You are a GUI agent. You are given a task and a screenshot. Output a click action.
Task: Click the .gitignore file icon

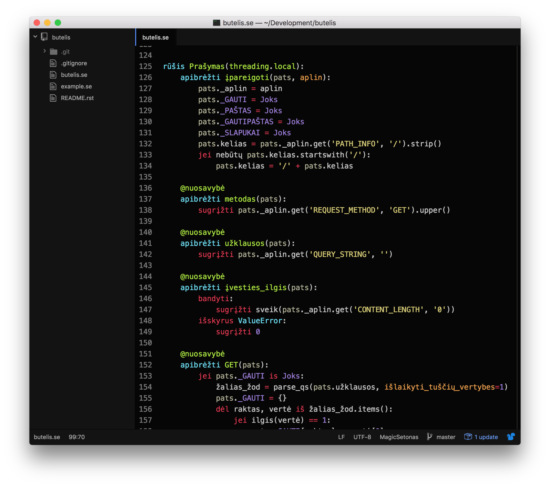[x=53, y=63]
